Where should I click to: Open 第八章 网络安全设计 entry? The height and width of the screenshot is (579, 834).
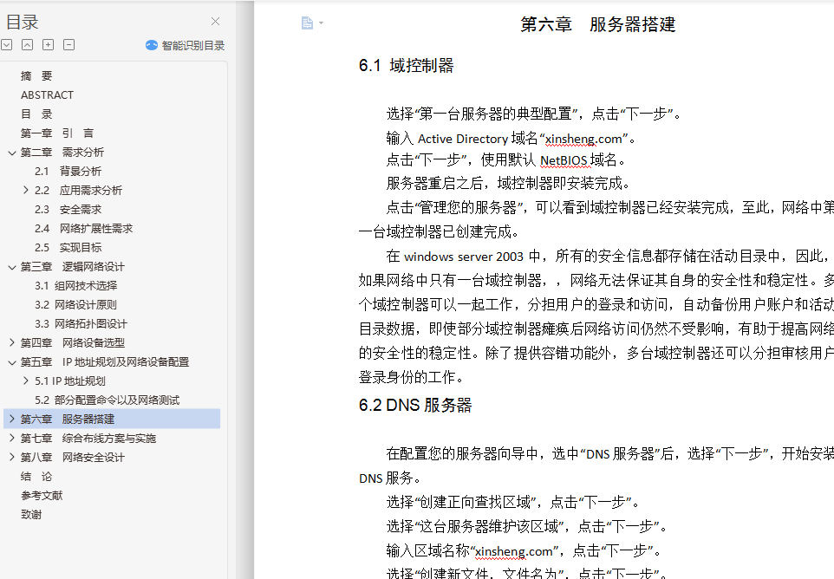72,458
